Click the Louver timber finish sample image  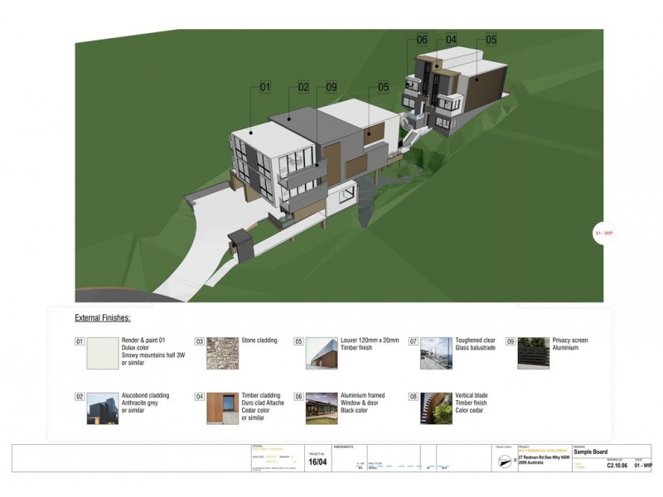321,351
